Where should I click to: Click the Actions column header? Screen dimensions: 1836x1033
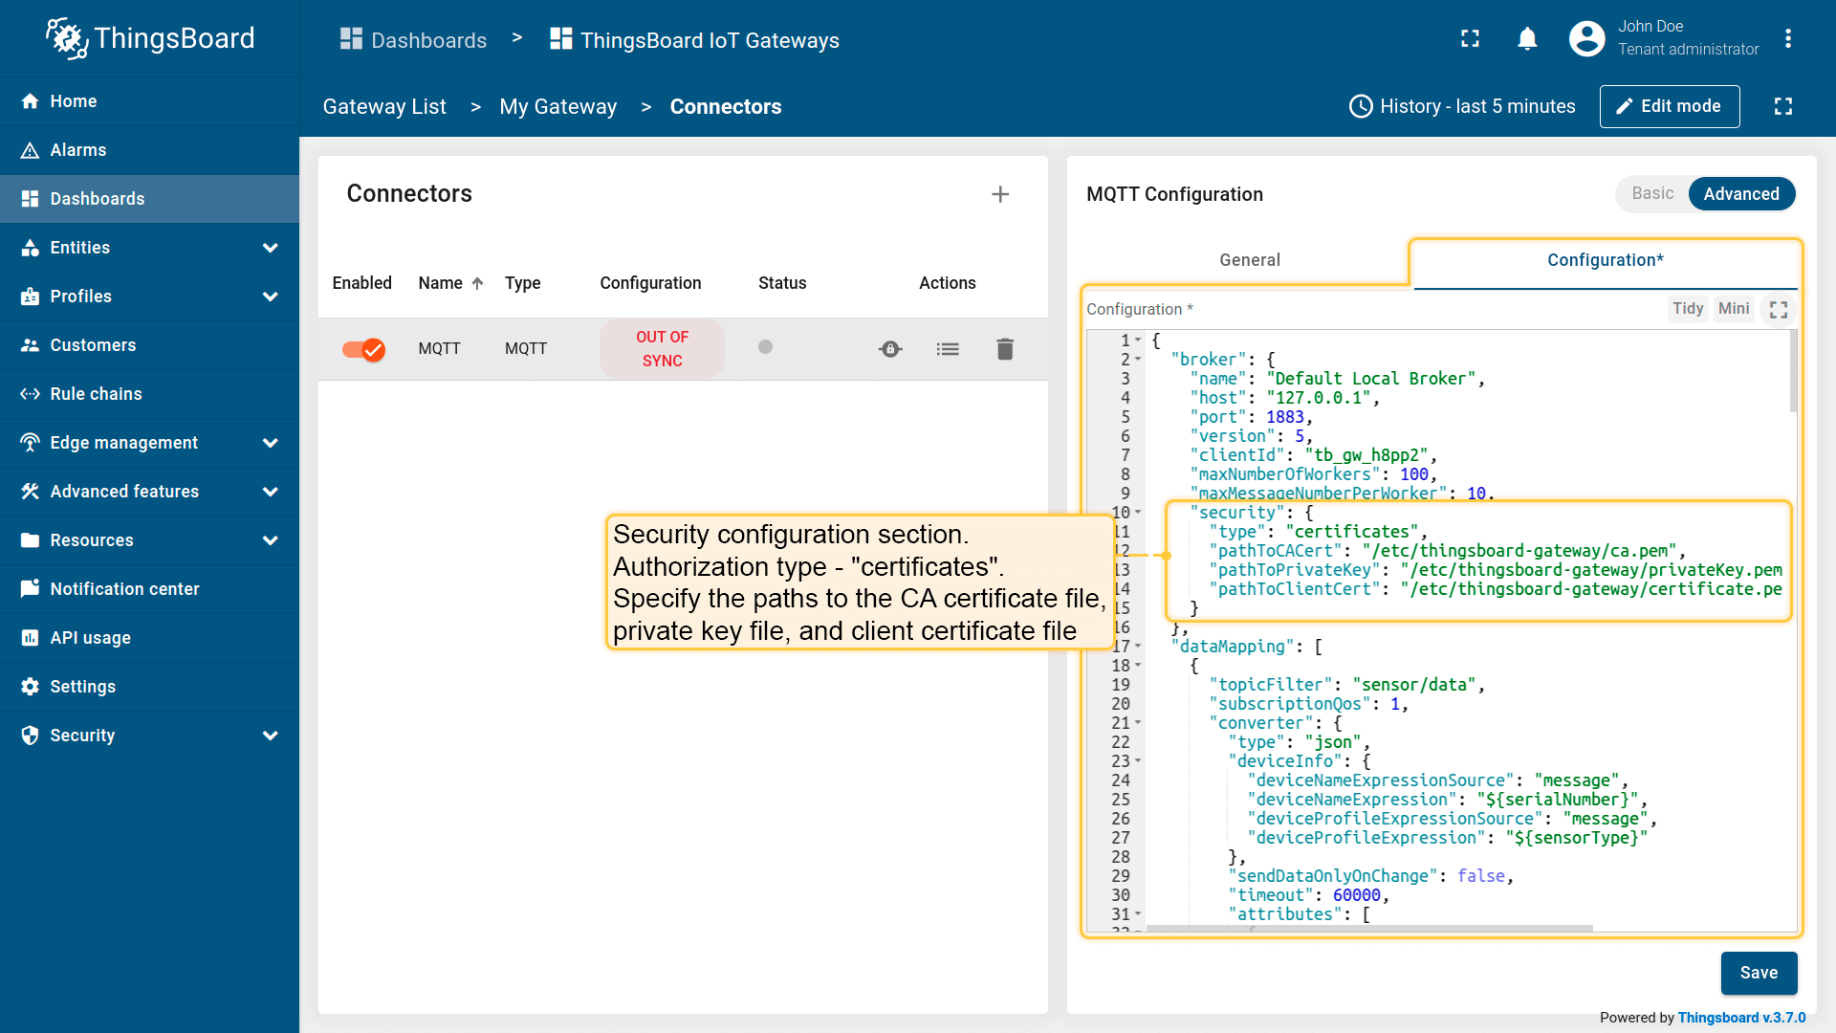947,283
